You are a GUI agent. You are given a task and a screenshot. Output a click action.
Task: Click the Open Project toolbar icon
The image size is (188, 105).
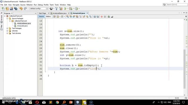11,8
